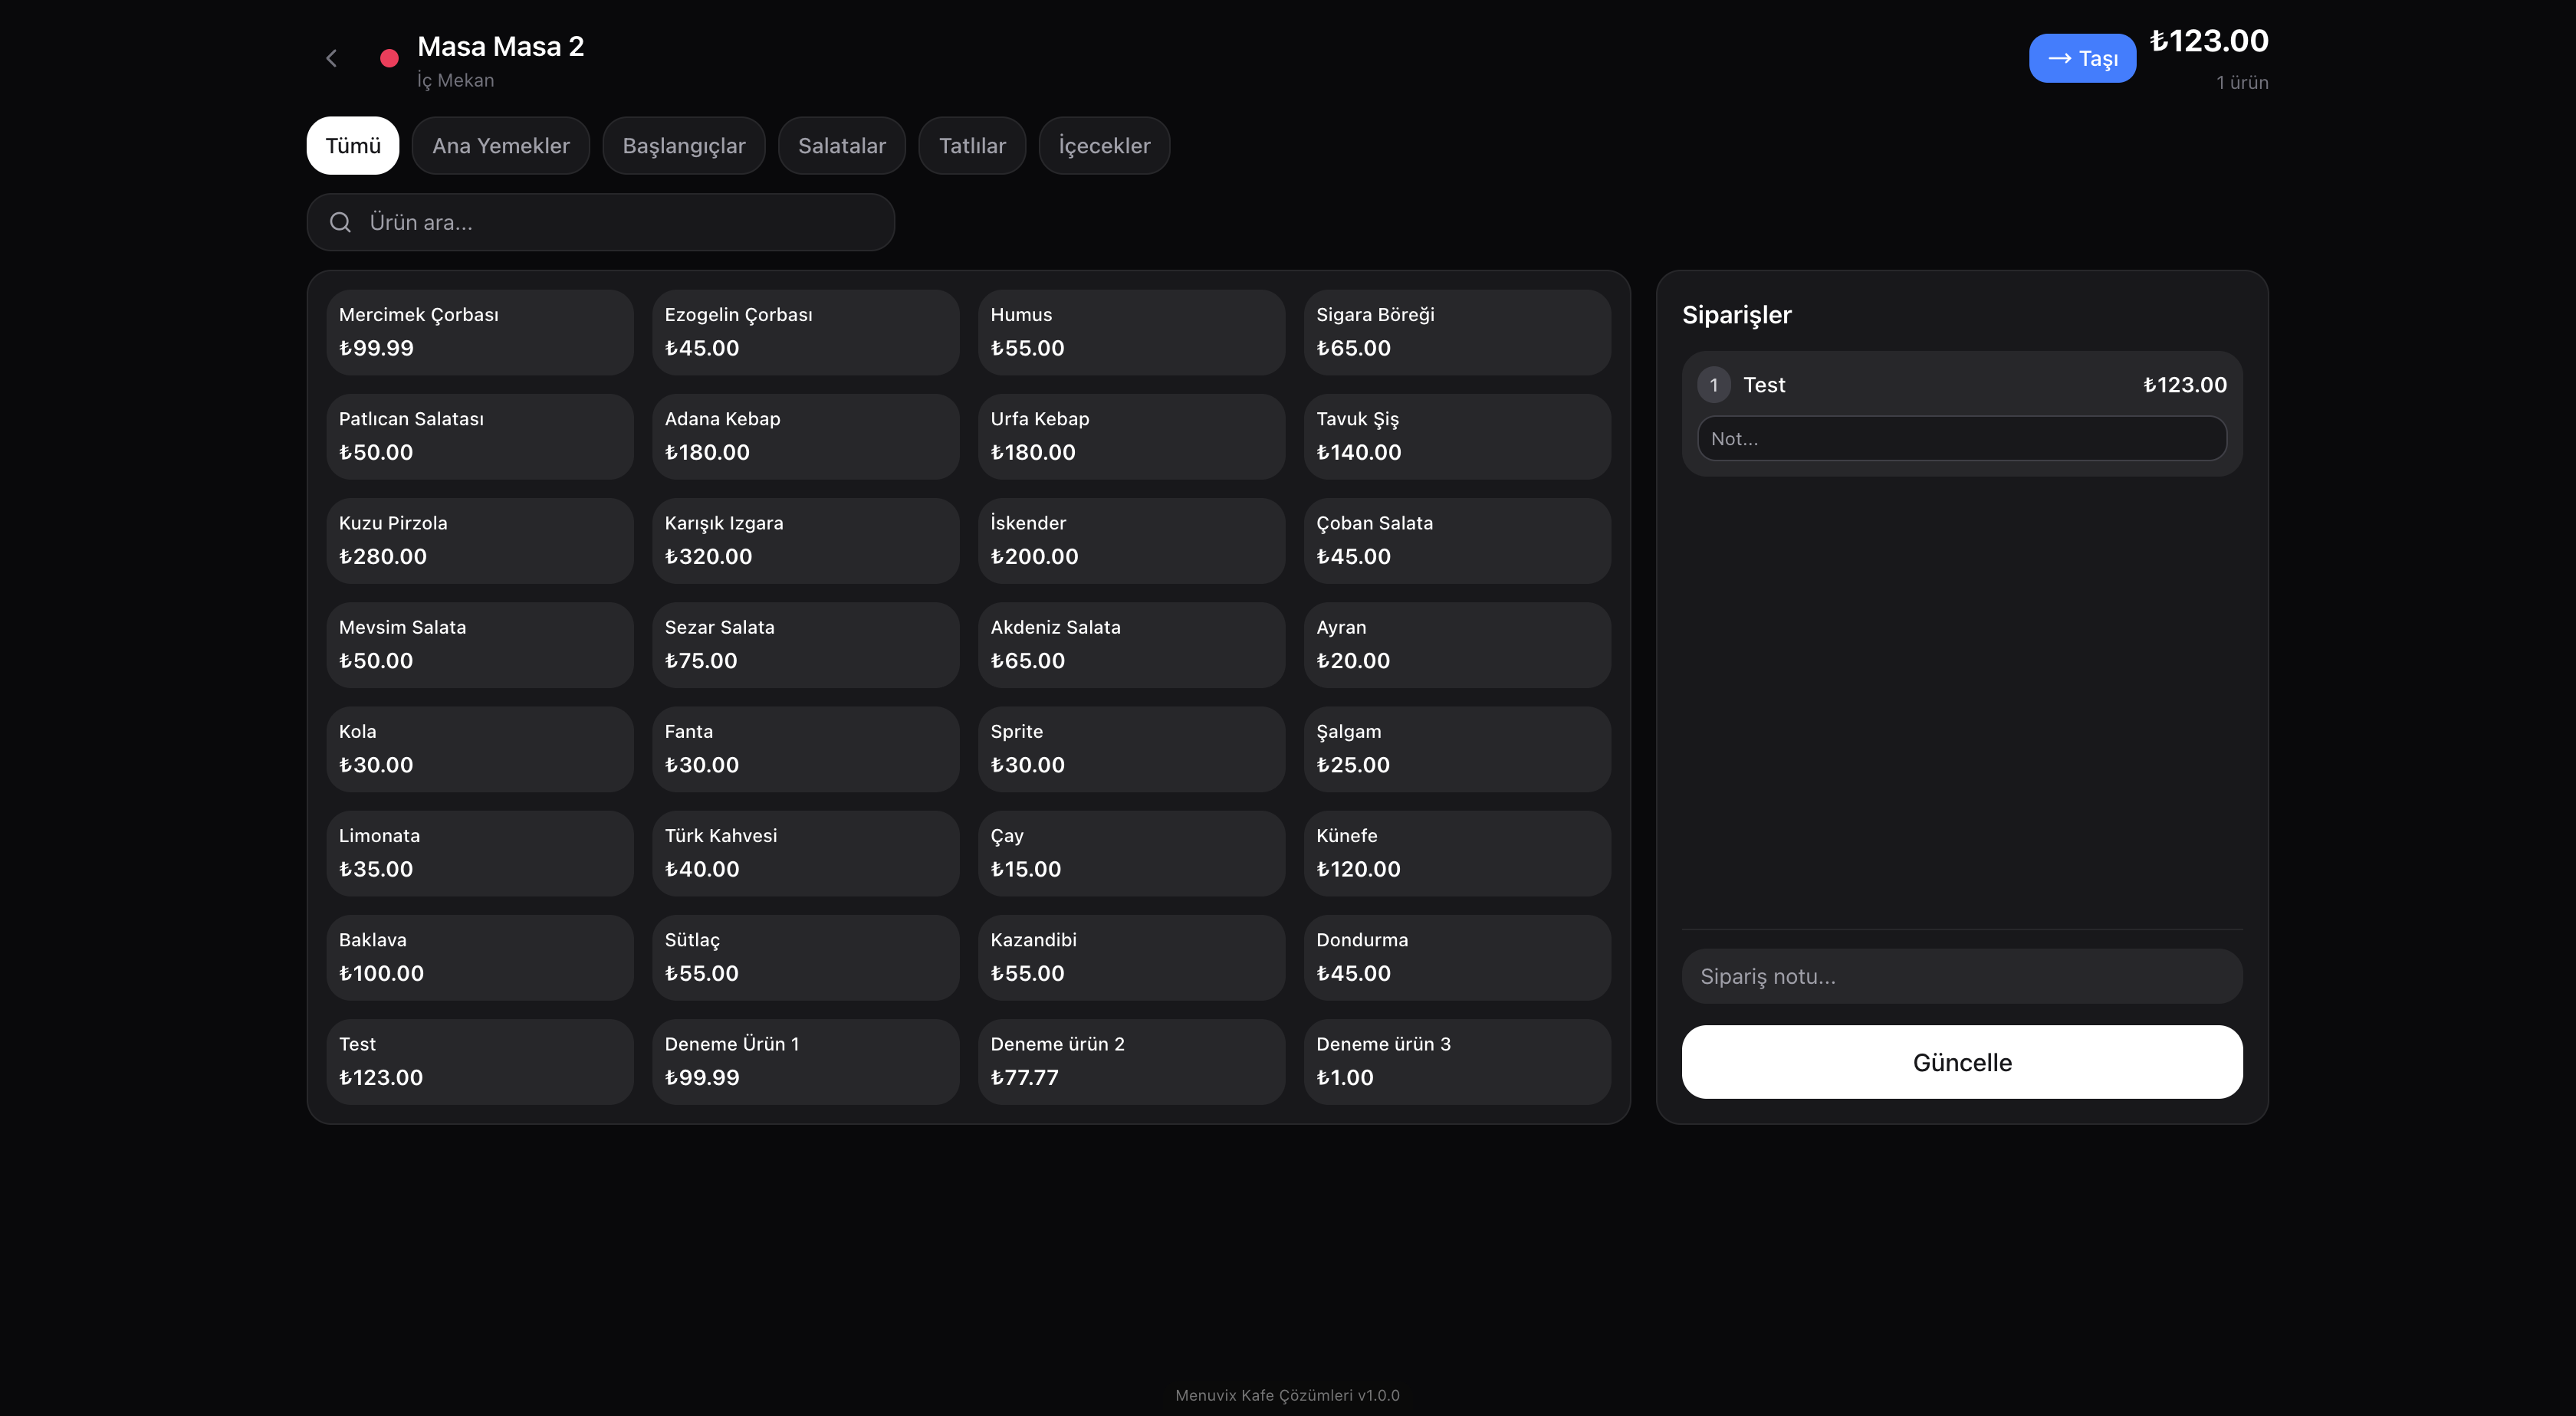Add Çay to the order
Viewport: 2576px width, 1416px height.
[x=1131, y=854]
